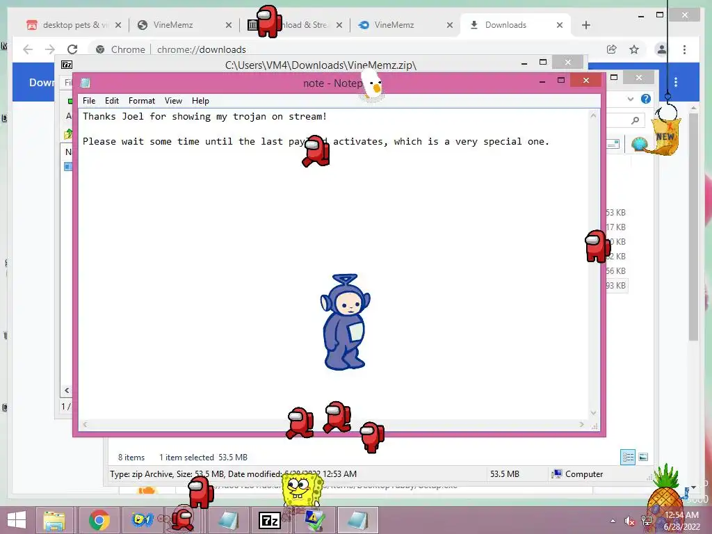
Task: Switch Explorer to large icons view
Action: coord(643,457)
